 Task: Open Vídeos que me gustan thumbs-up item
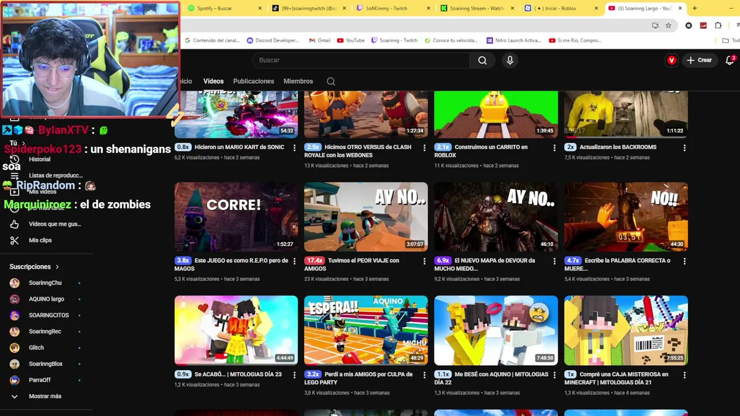coord(45,224)
